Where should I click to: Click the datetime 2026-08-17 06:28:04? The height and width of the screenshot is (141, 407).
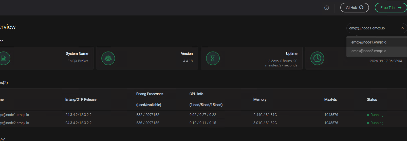pos(386,61)
